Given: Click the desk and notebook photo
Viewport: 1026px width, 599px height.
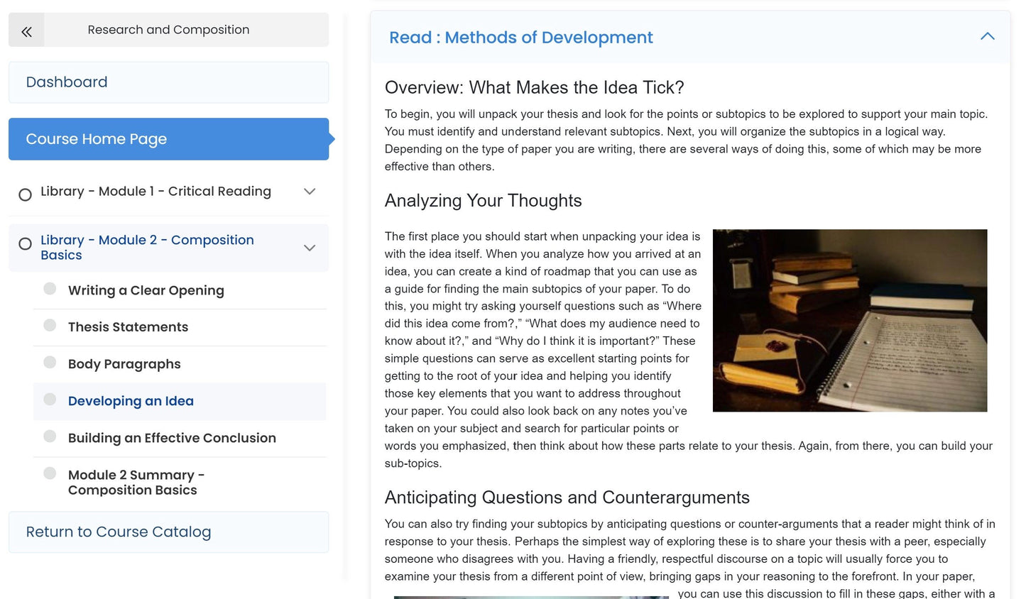Looking at the screenshot, I should [850, 320].
